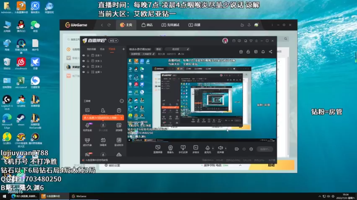Open the WeGame 主页 tab
Viewport: 357px width, 200px height.
(x=126, y=25)
